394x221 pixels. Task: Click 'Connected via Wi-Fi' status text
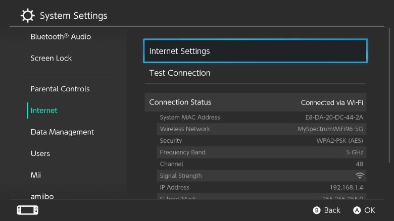pos(332,102)
